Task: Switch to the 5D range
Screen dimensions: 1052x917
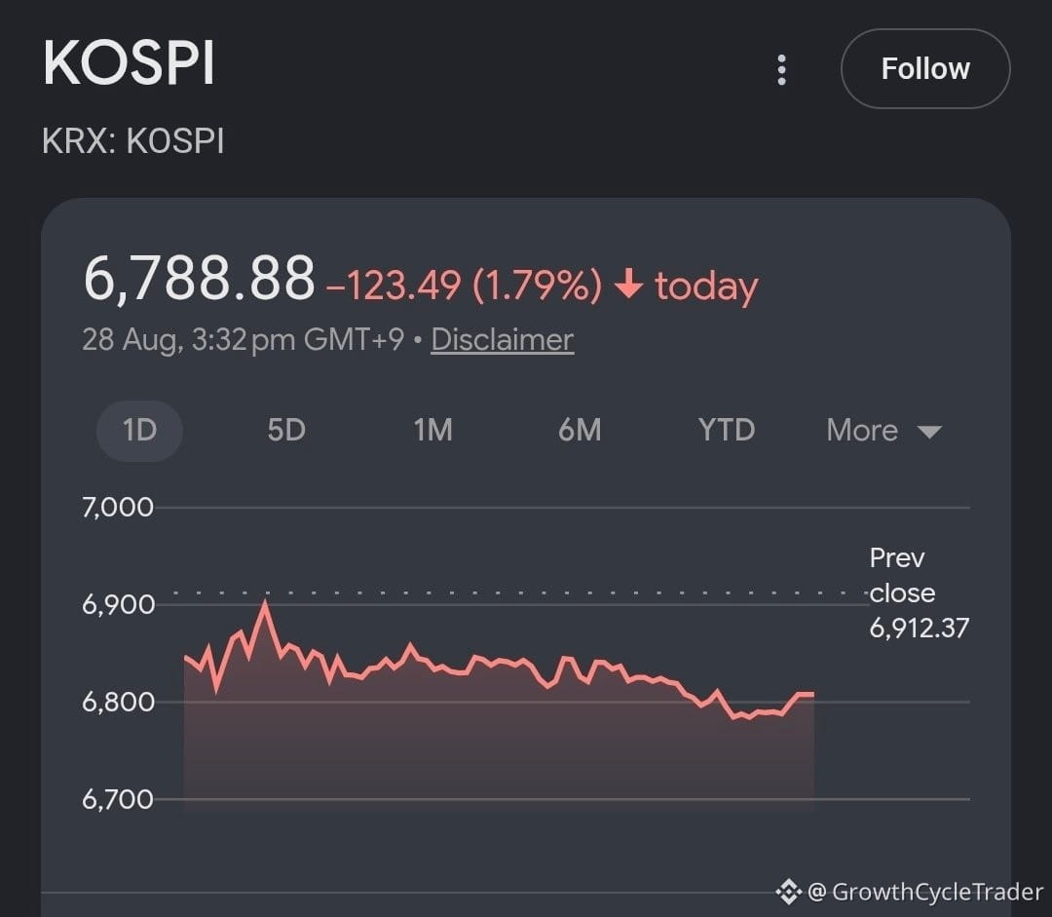Action: tap(286, 431)
